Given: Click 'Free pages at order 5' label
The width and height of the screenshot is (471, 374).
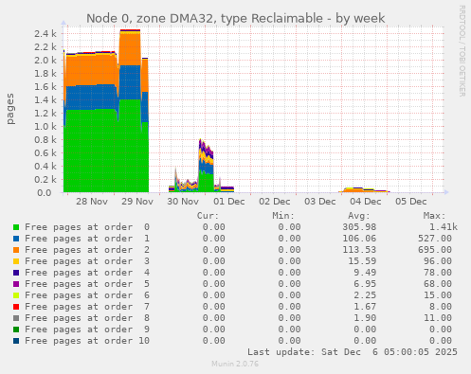Looking at the screenshot, I should pyautogui.click(x=87, y=284).
